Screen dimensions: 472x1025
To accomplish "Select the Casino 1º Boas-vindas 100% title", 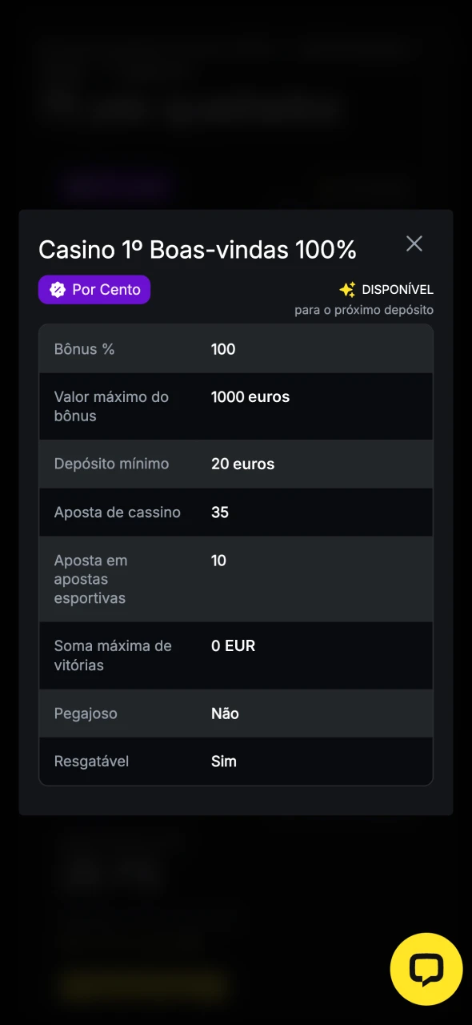I will 198,249.
